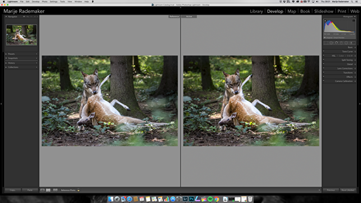Expand the Collections panel
361x203 pixels.
coord(6,67)
